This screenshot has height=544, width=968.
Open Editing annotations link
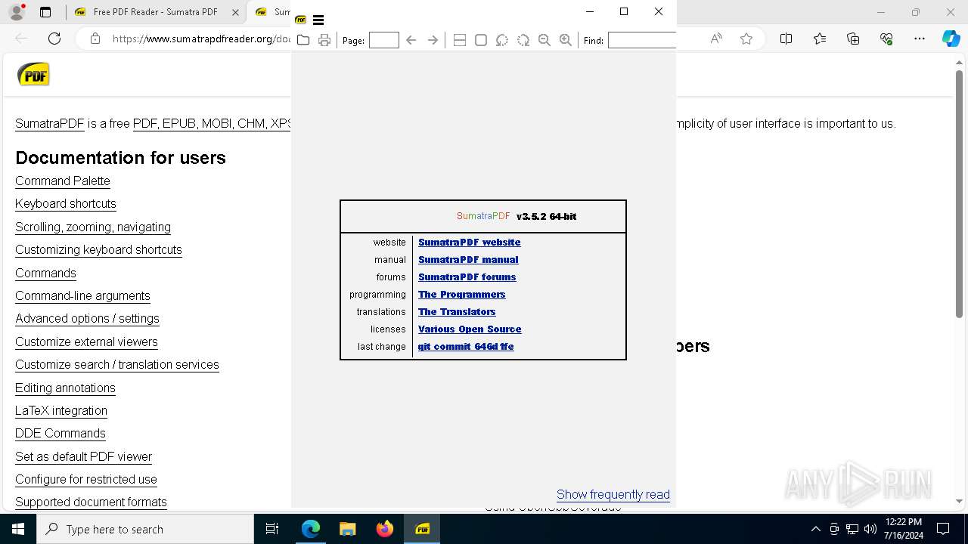[65, 388]
